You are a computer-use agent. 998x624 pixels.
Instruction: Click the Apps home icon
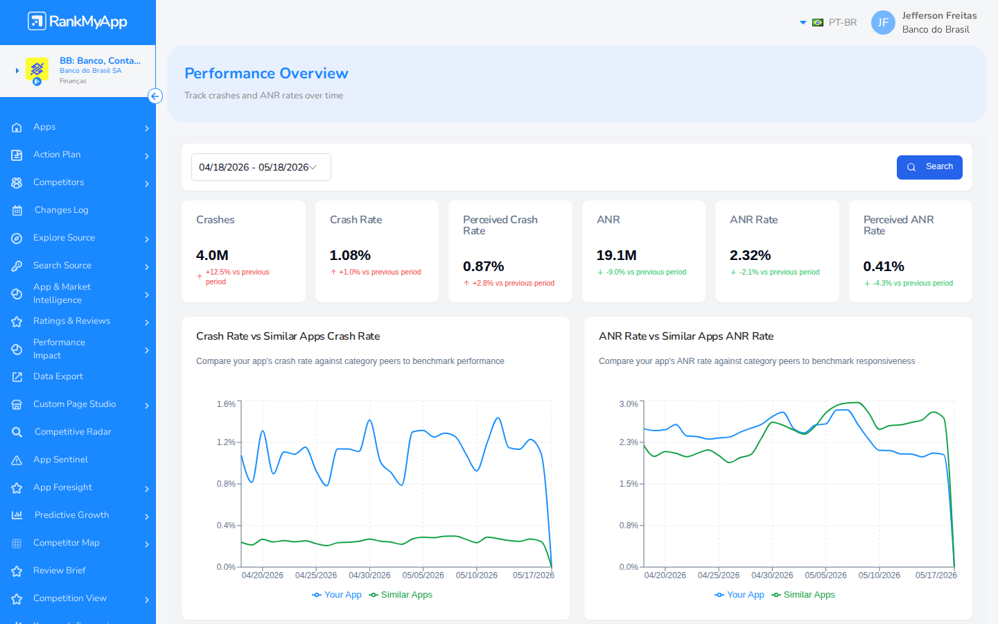click(x=17, y=128)
